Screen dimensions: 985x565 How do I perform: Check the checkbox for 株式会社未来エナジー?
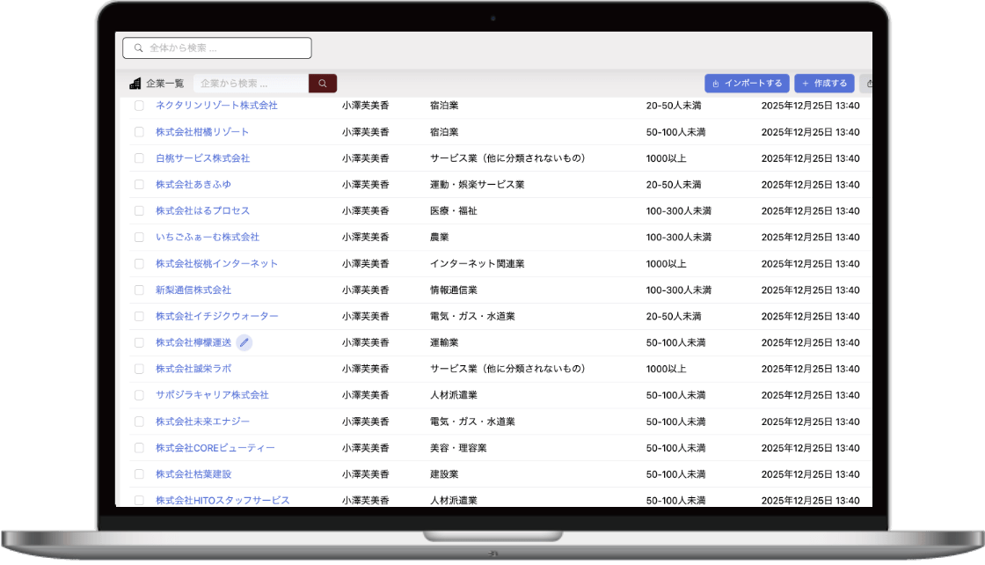138,421
